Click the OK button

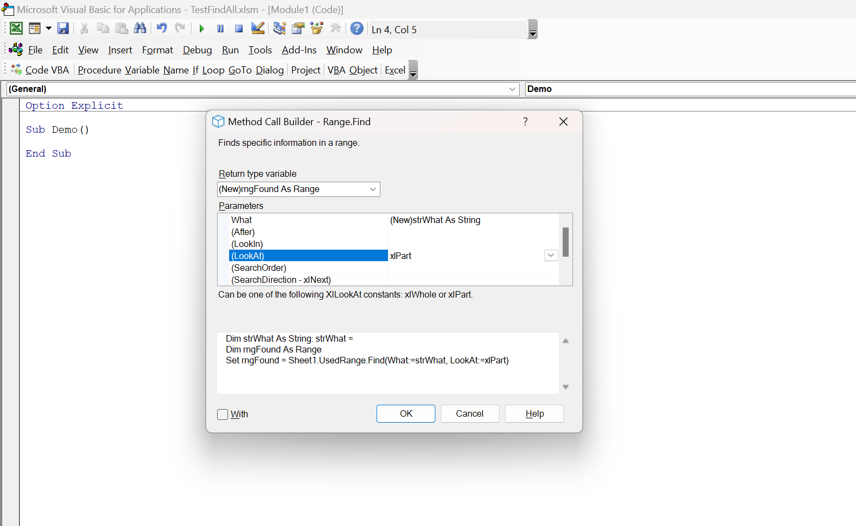pos(406,414)
